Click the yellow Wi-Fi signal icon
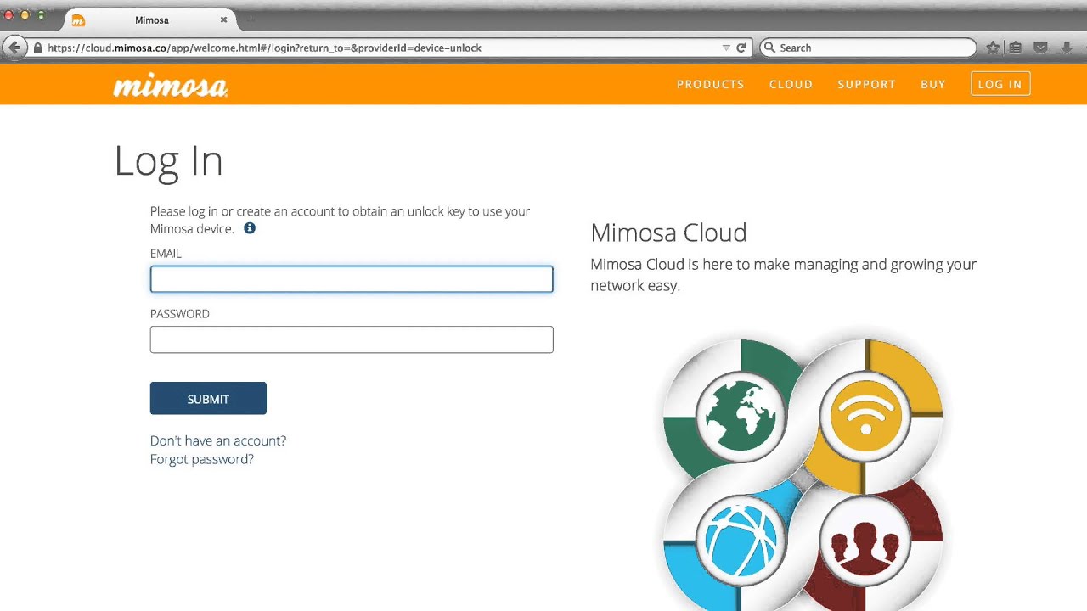1087x611 pixels. tap(865, 416)
